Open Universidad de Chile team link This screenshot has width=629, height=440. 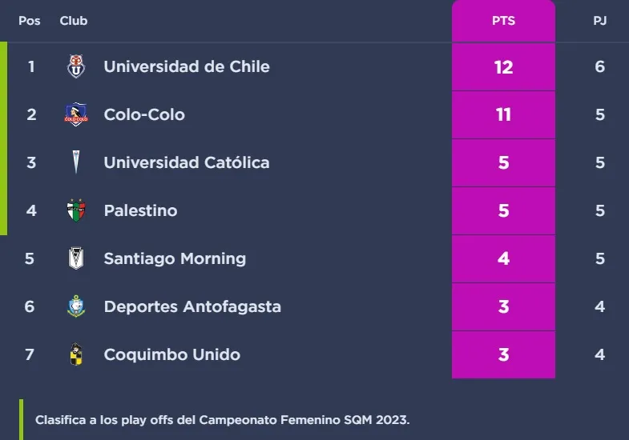[x=187, y=66]
